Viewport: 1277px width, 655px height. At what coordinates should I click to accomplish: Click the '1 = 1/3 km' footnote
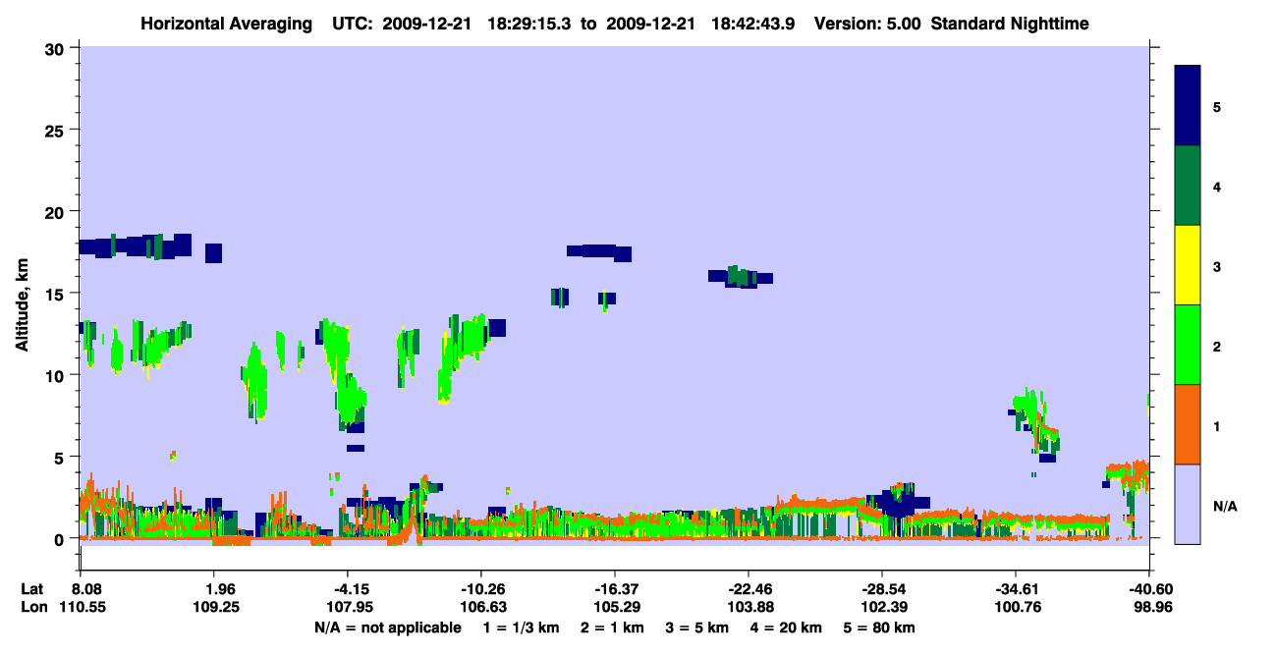coord(524,628)
